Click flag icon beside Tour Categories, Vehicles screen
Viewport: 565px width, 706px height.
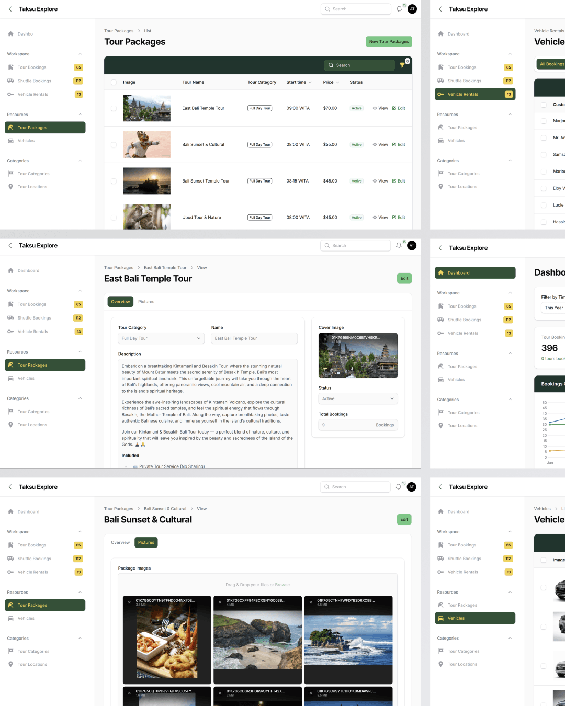click(440, 651)
